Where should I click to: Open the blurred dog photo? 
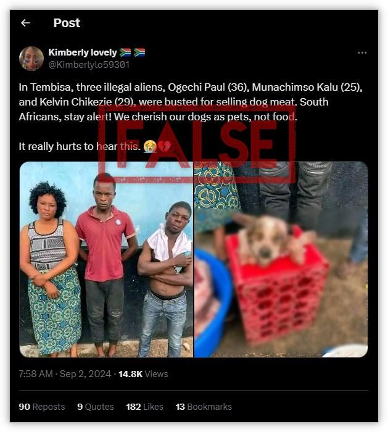click(x=281, y=260)
